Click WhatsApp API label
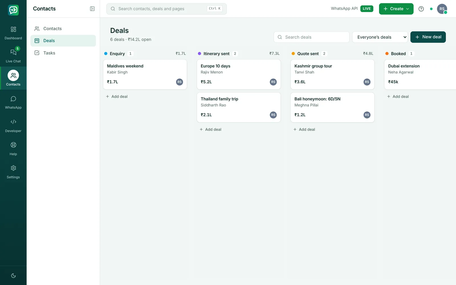 (x=344, y=9)
